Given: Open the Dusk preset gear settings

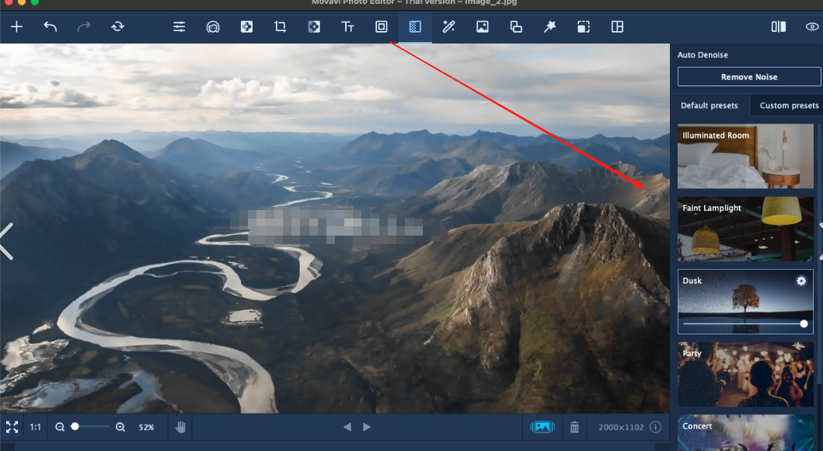Looking at the screenshot, I should 801,281.
